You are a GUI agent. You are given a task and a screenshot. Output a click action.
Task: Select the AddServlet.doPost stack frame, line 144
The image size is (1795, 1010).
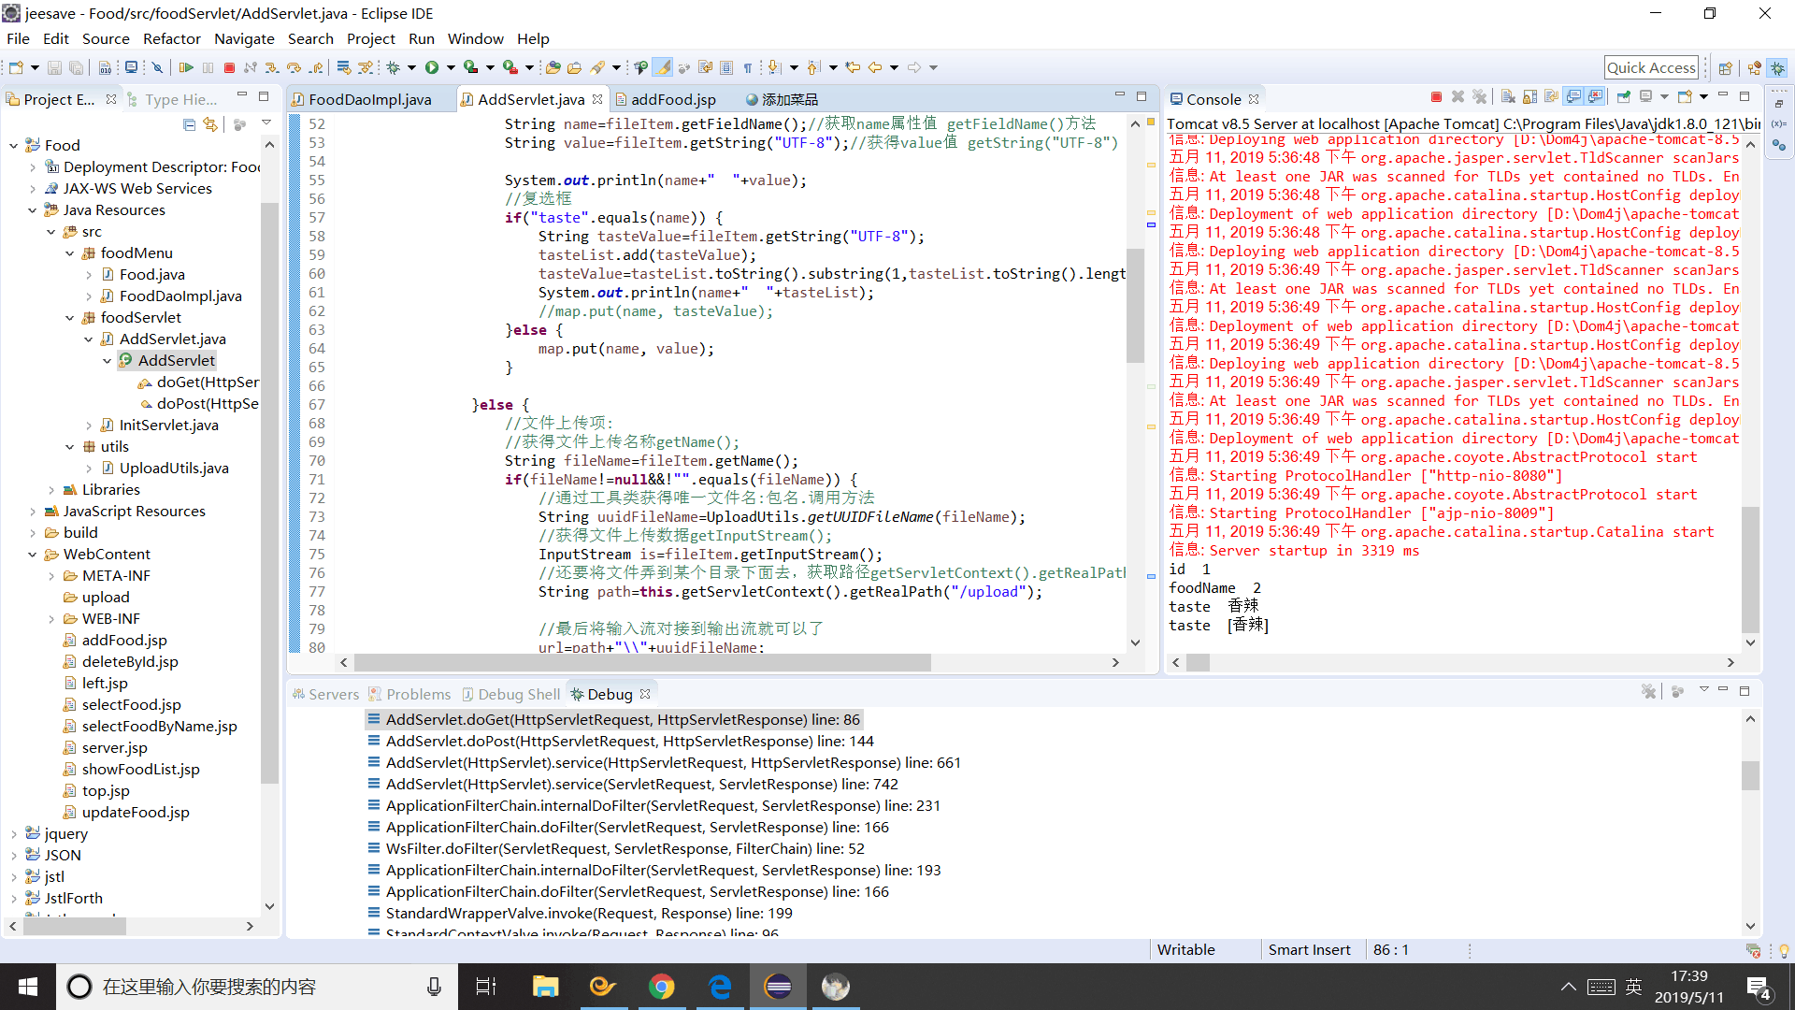pyautogui.click(x=629, y=741)
